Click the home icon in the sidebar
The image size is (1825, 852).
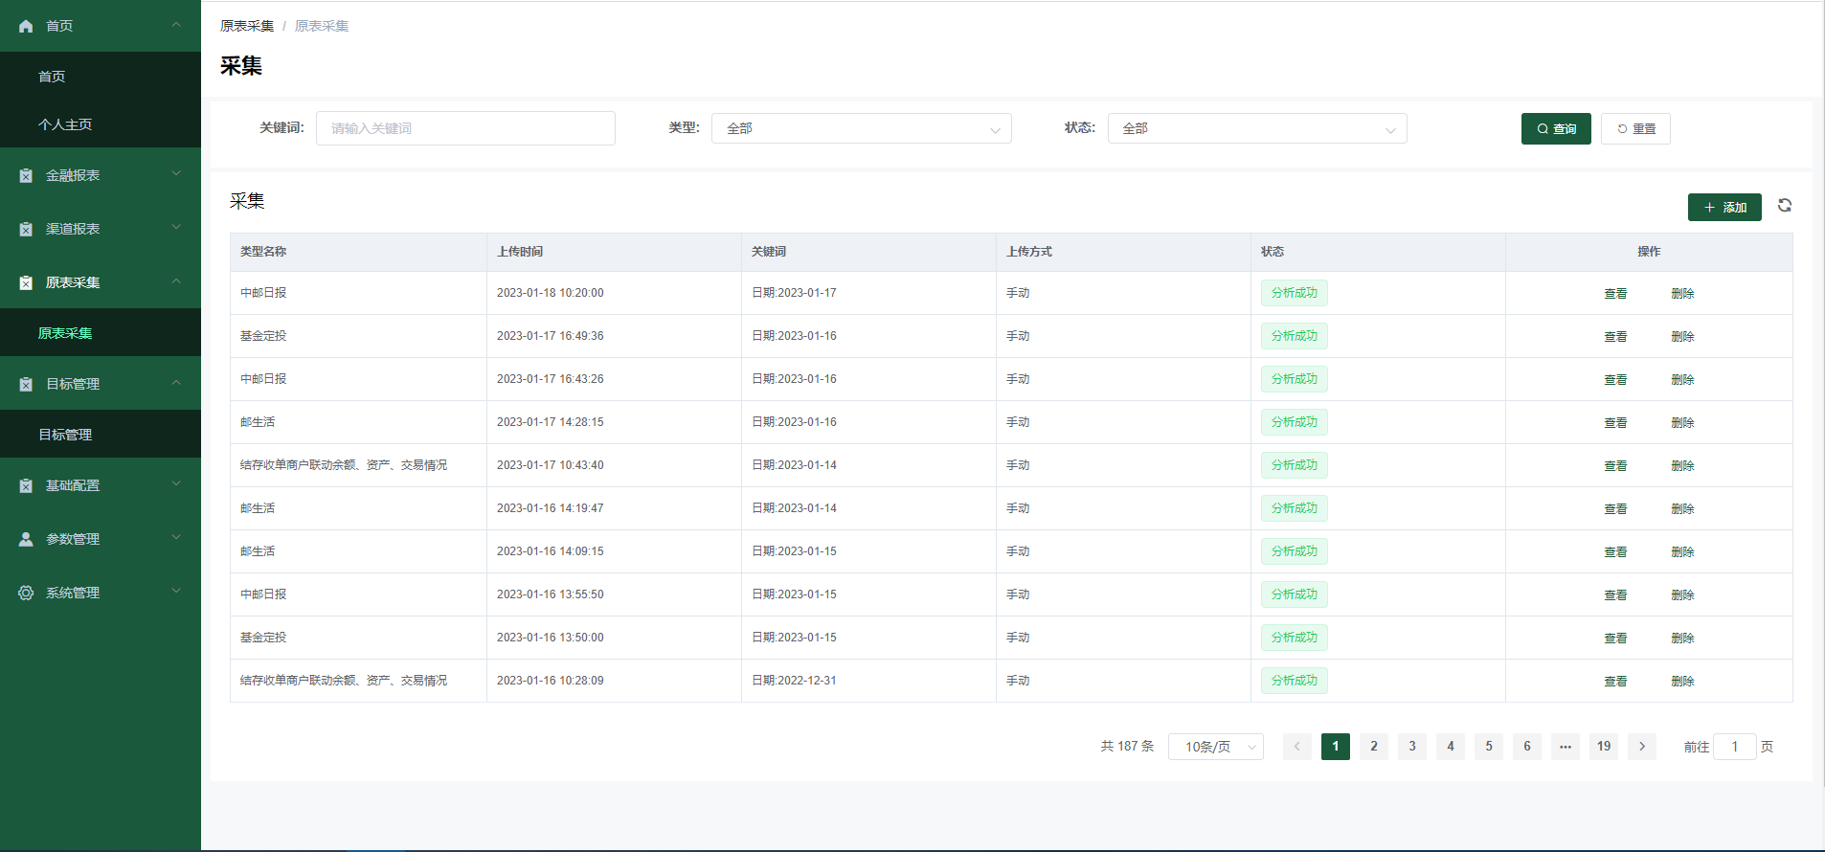pyautogui.click(x=26, y=26)
